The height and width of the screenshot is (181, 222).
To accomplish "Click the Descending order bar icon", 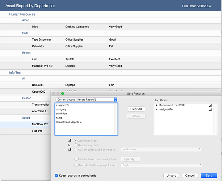I will [70, 145].
